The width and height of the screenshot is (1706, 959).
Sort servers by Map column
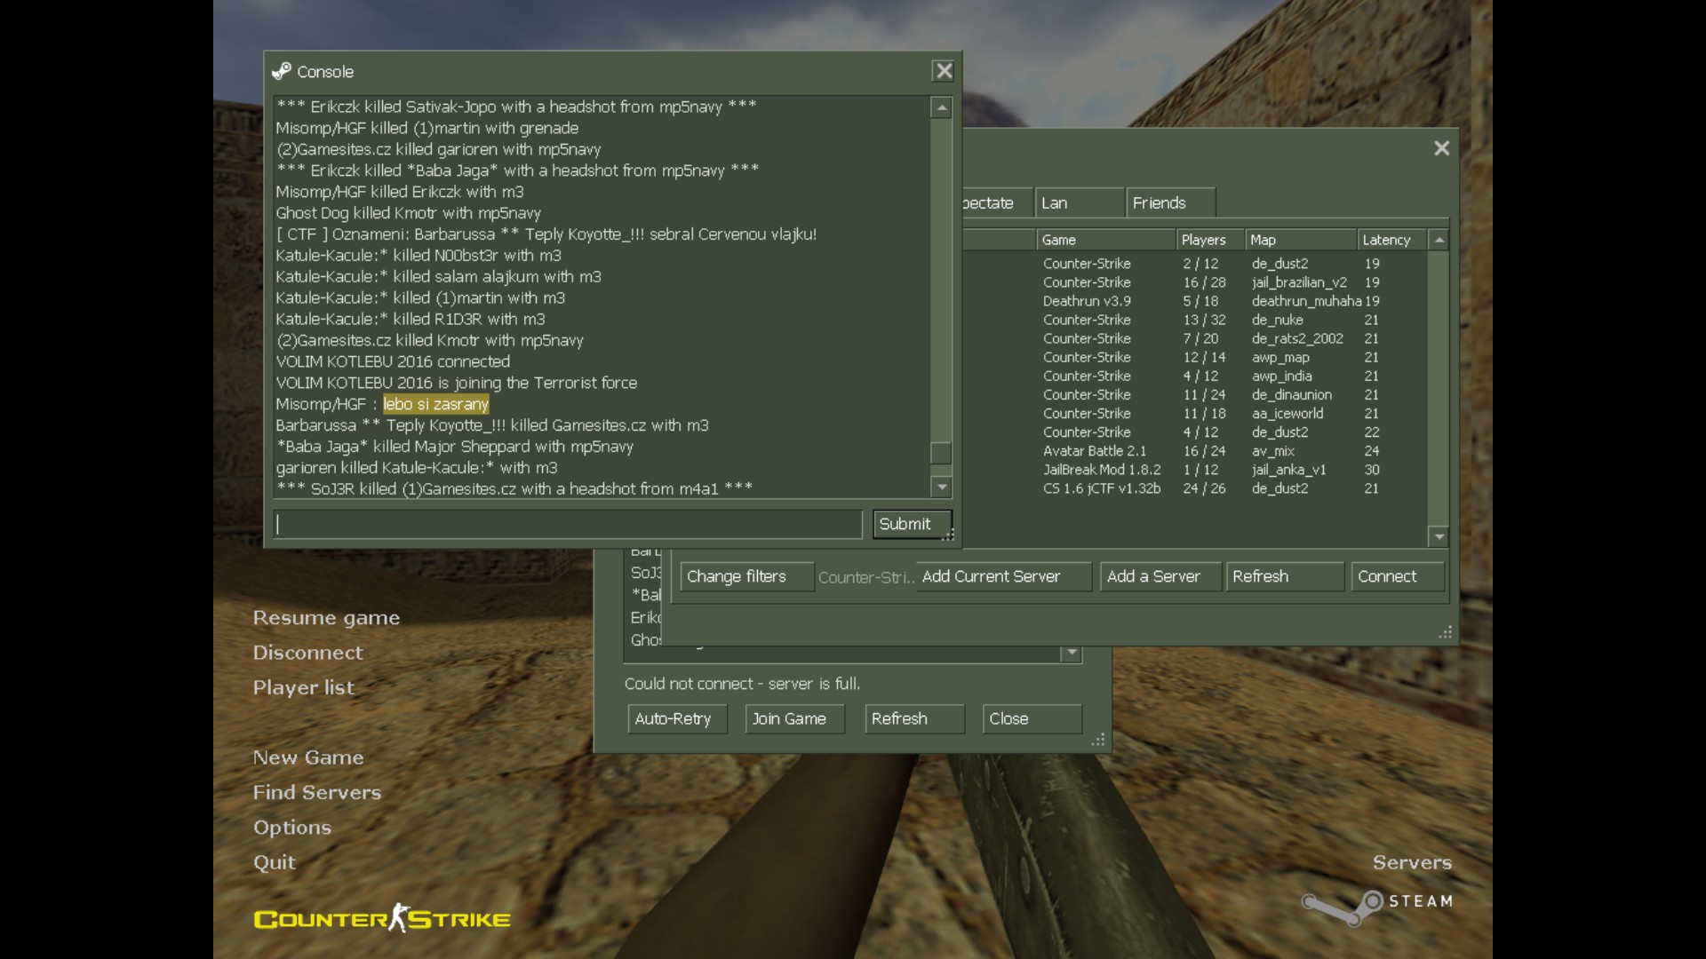pos(1300,240)
